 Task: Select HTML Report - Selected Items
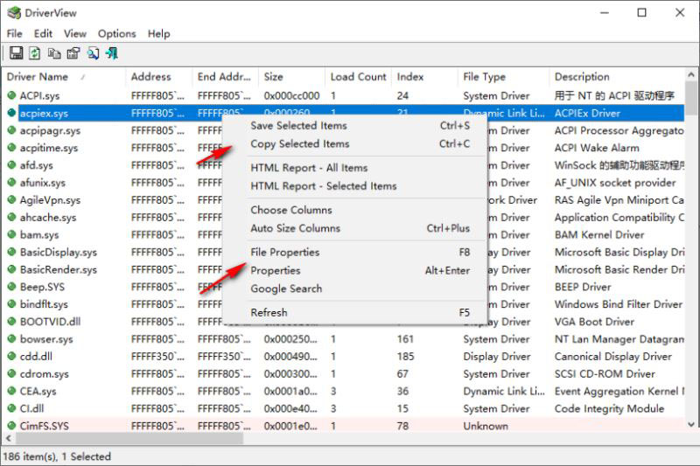pyautogui.click(x=355, y=186)
